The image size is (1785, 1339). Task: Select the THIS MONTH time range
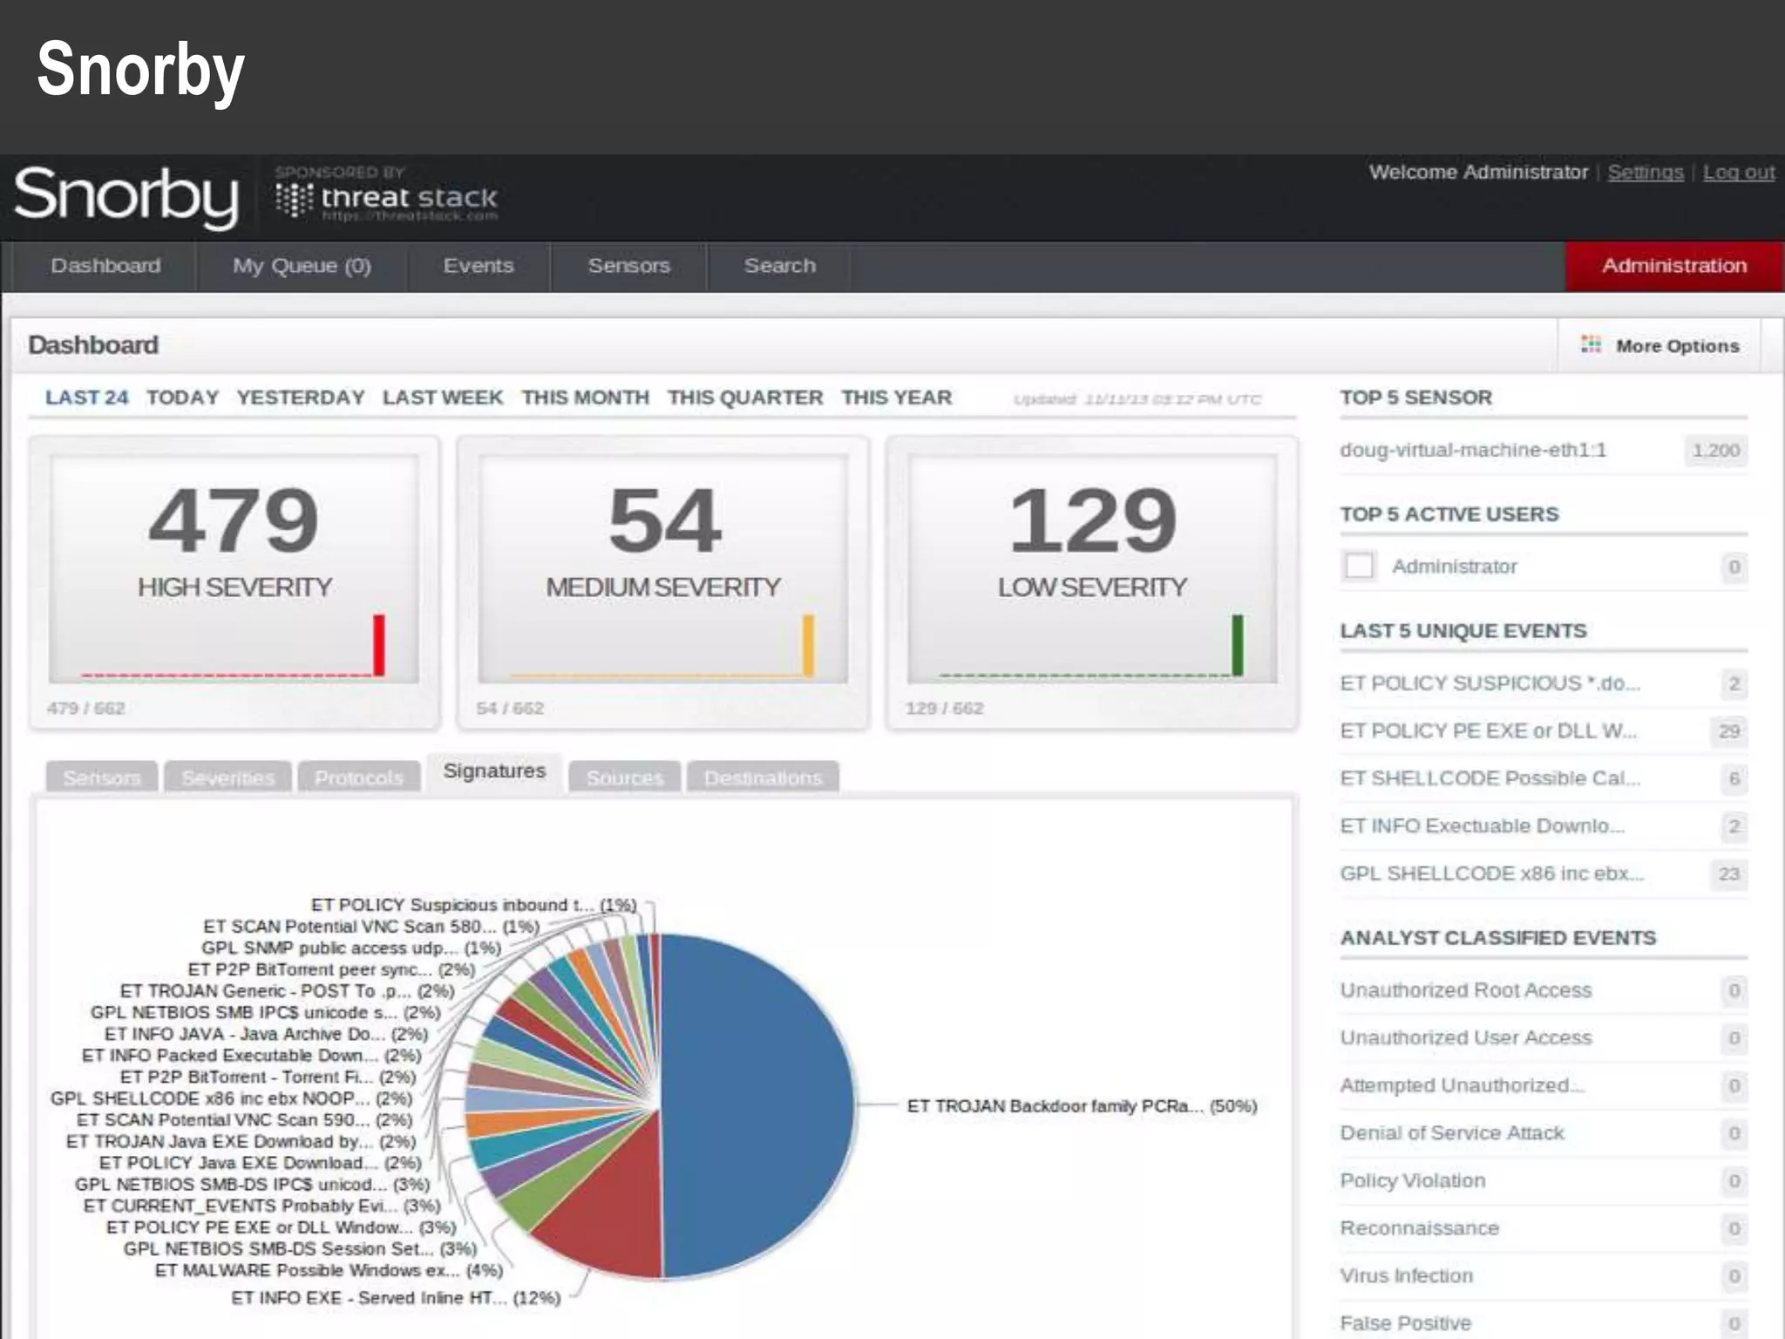pyautogui.click(x=585, y=398)
